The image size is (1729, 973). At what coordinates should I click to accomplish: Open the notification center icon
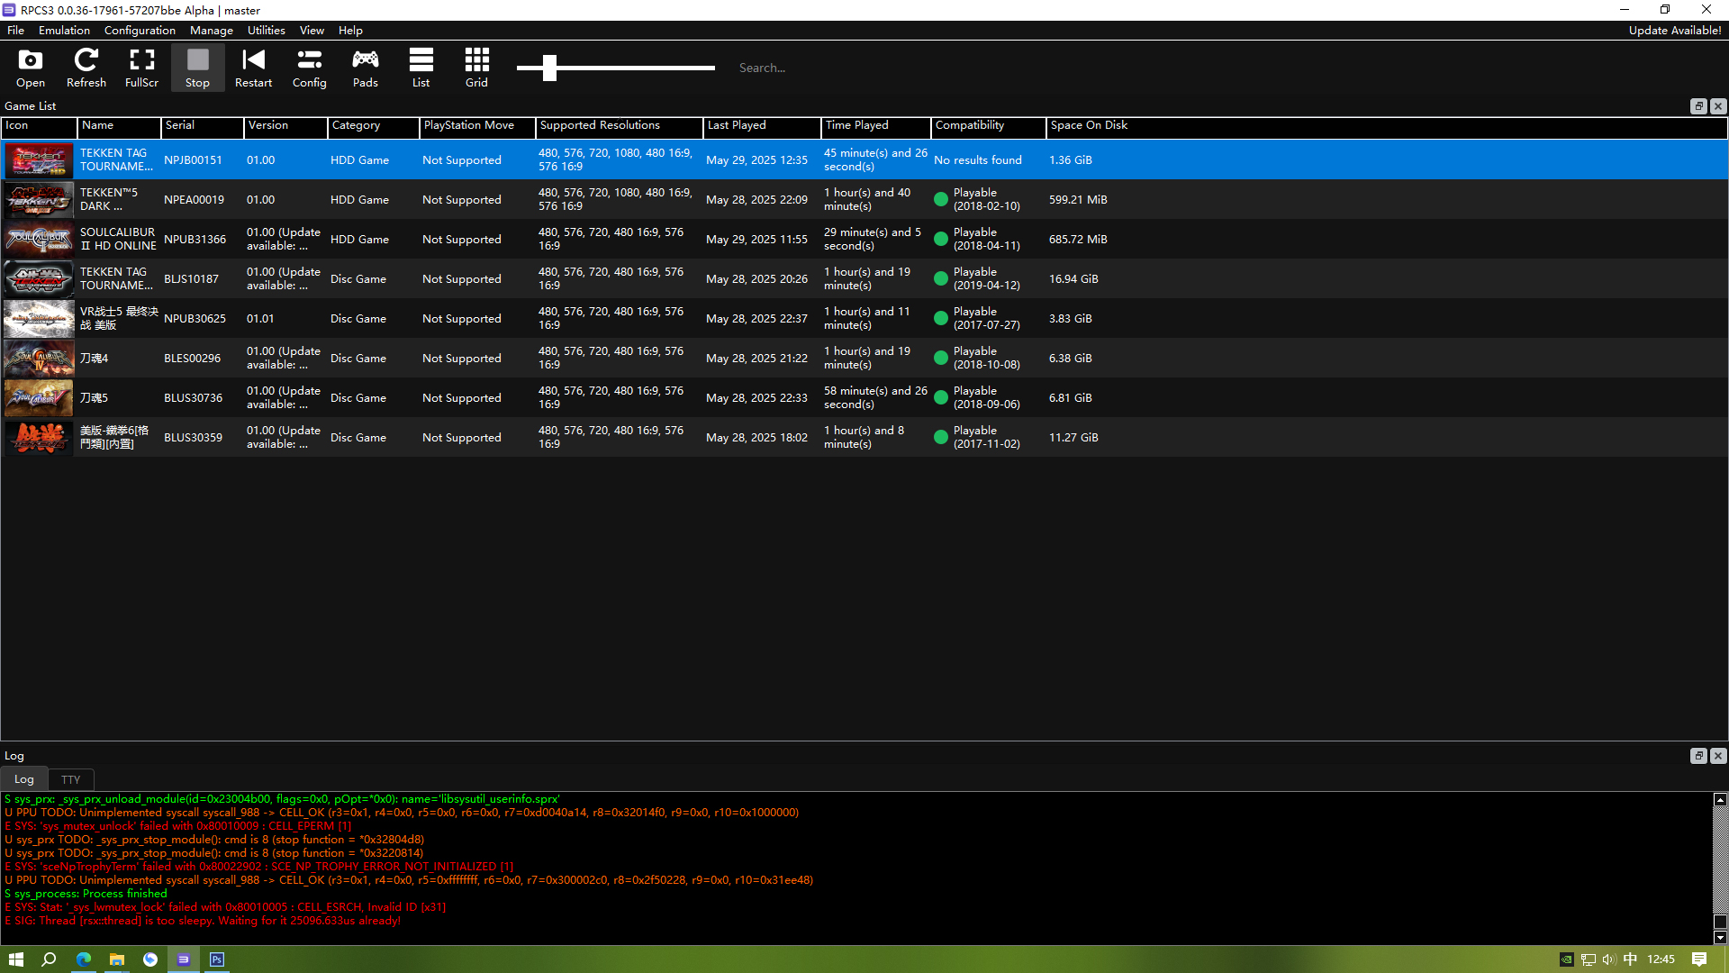[x=1699, y=959]
